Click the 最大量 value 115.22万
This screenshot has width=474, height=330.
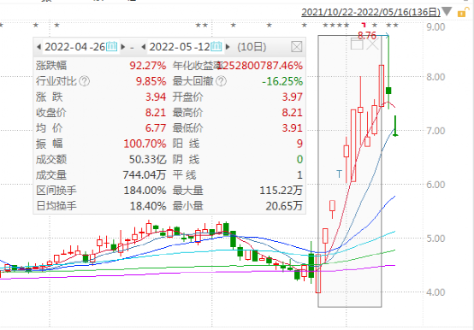pyautogui.click(x=281, y=191)
